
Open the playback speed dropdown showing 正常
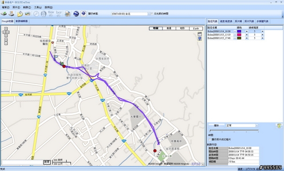[256, 126]
